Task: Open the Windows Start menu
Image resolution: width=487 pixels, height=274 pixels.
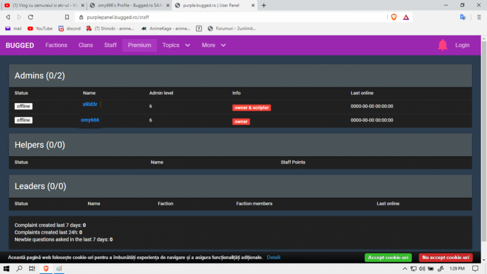Action: click(x=7, y=269)
